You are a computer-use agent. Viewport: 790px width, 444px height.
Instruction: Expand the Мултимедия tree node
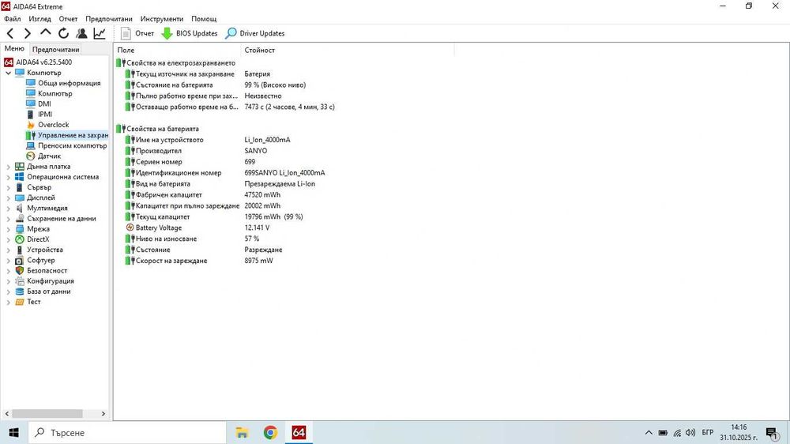coord(8,208)
